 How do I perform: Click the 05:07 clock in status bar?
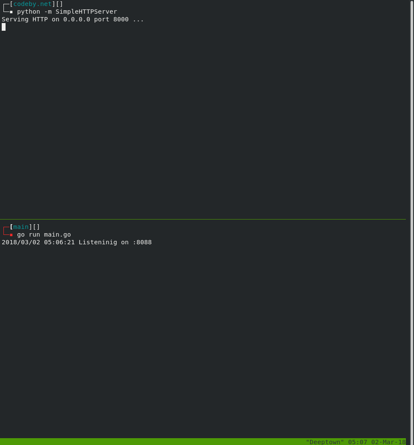click(x=358, y=442)
